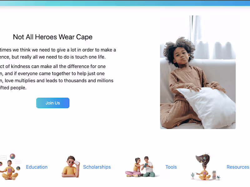250x187 pixels.
Task: Go to the Tools link
Action: pos(171,167)
